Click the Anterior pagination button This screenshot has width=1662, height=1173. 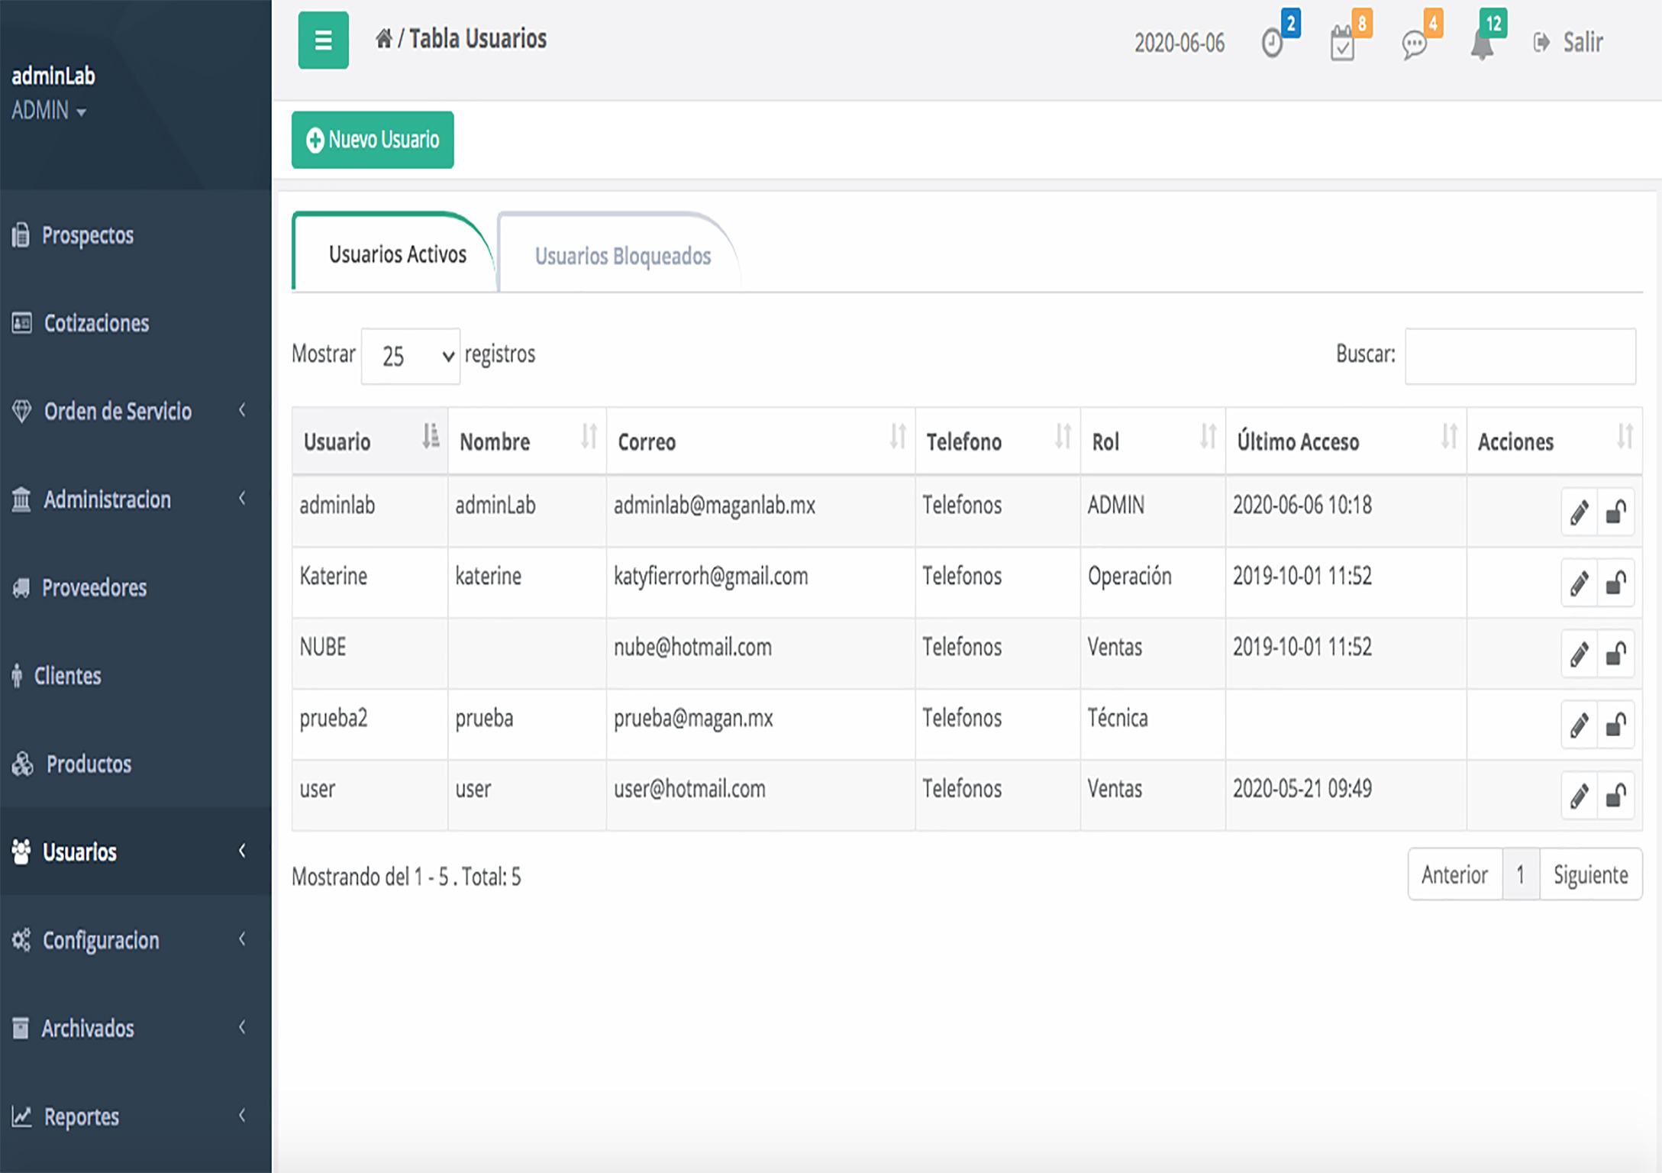(1455, 874)
